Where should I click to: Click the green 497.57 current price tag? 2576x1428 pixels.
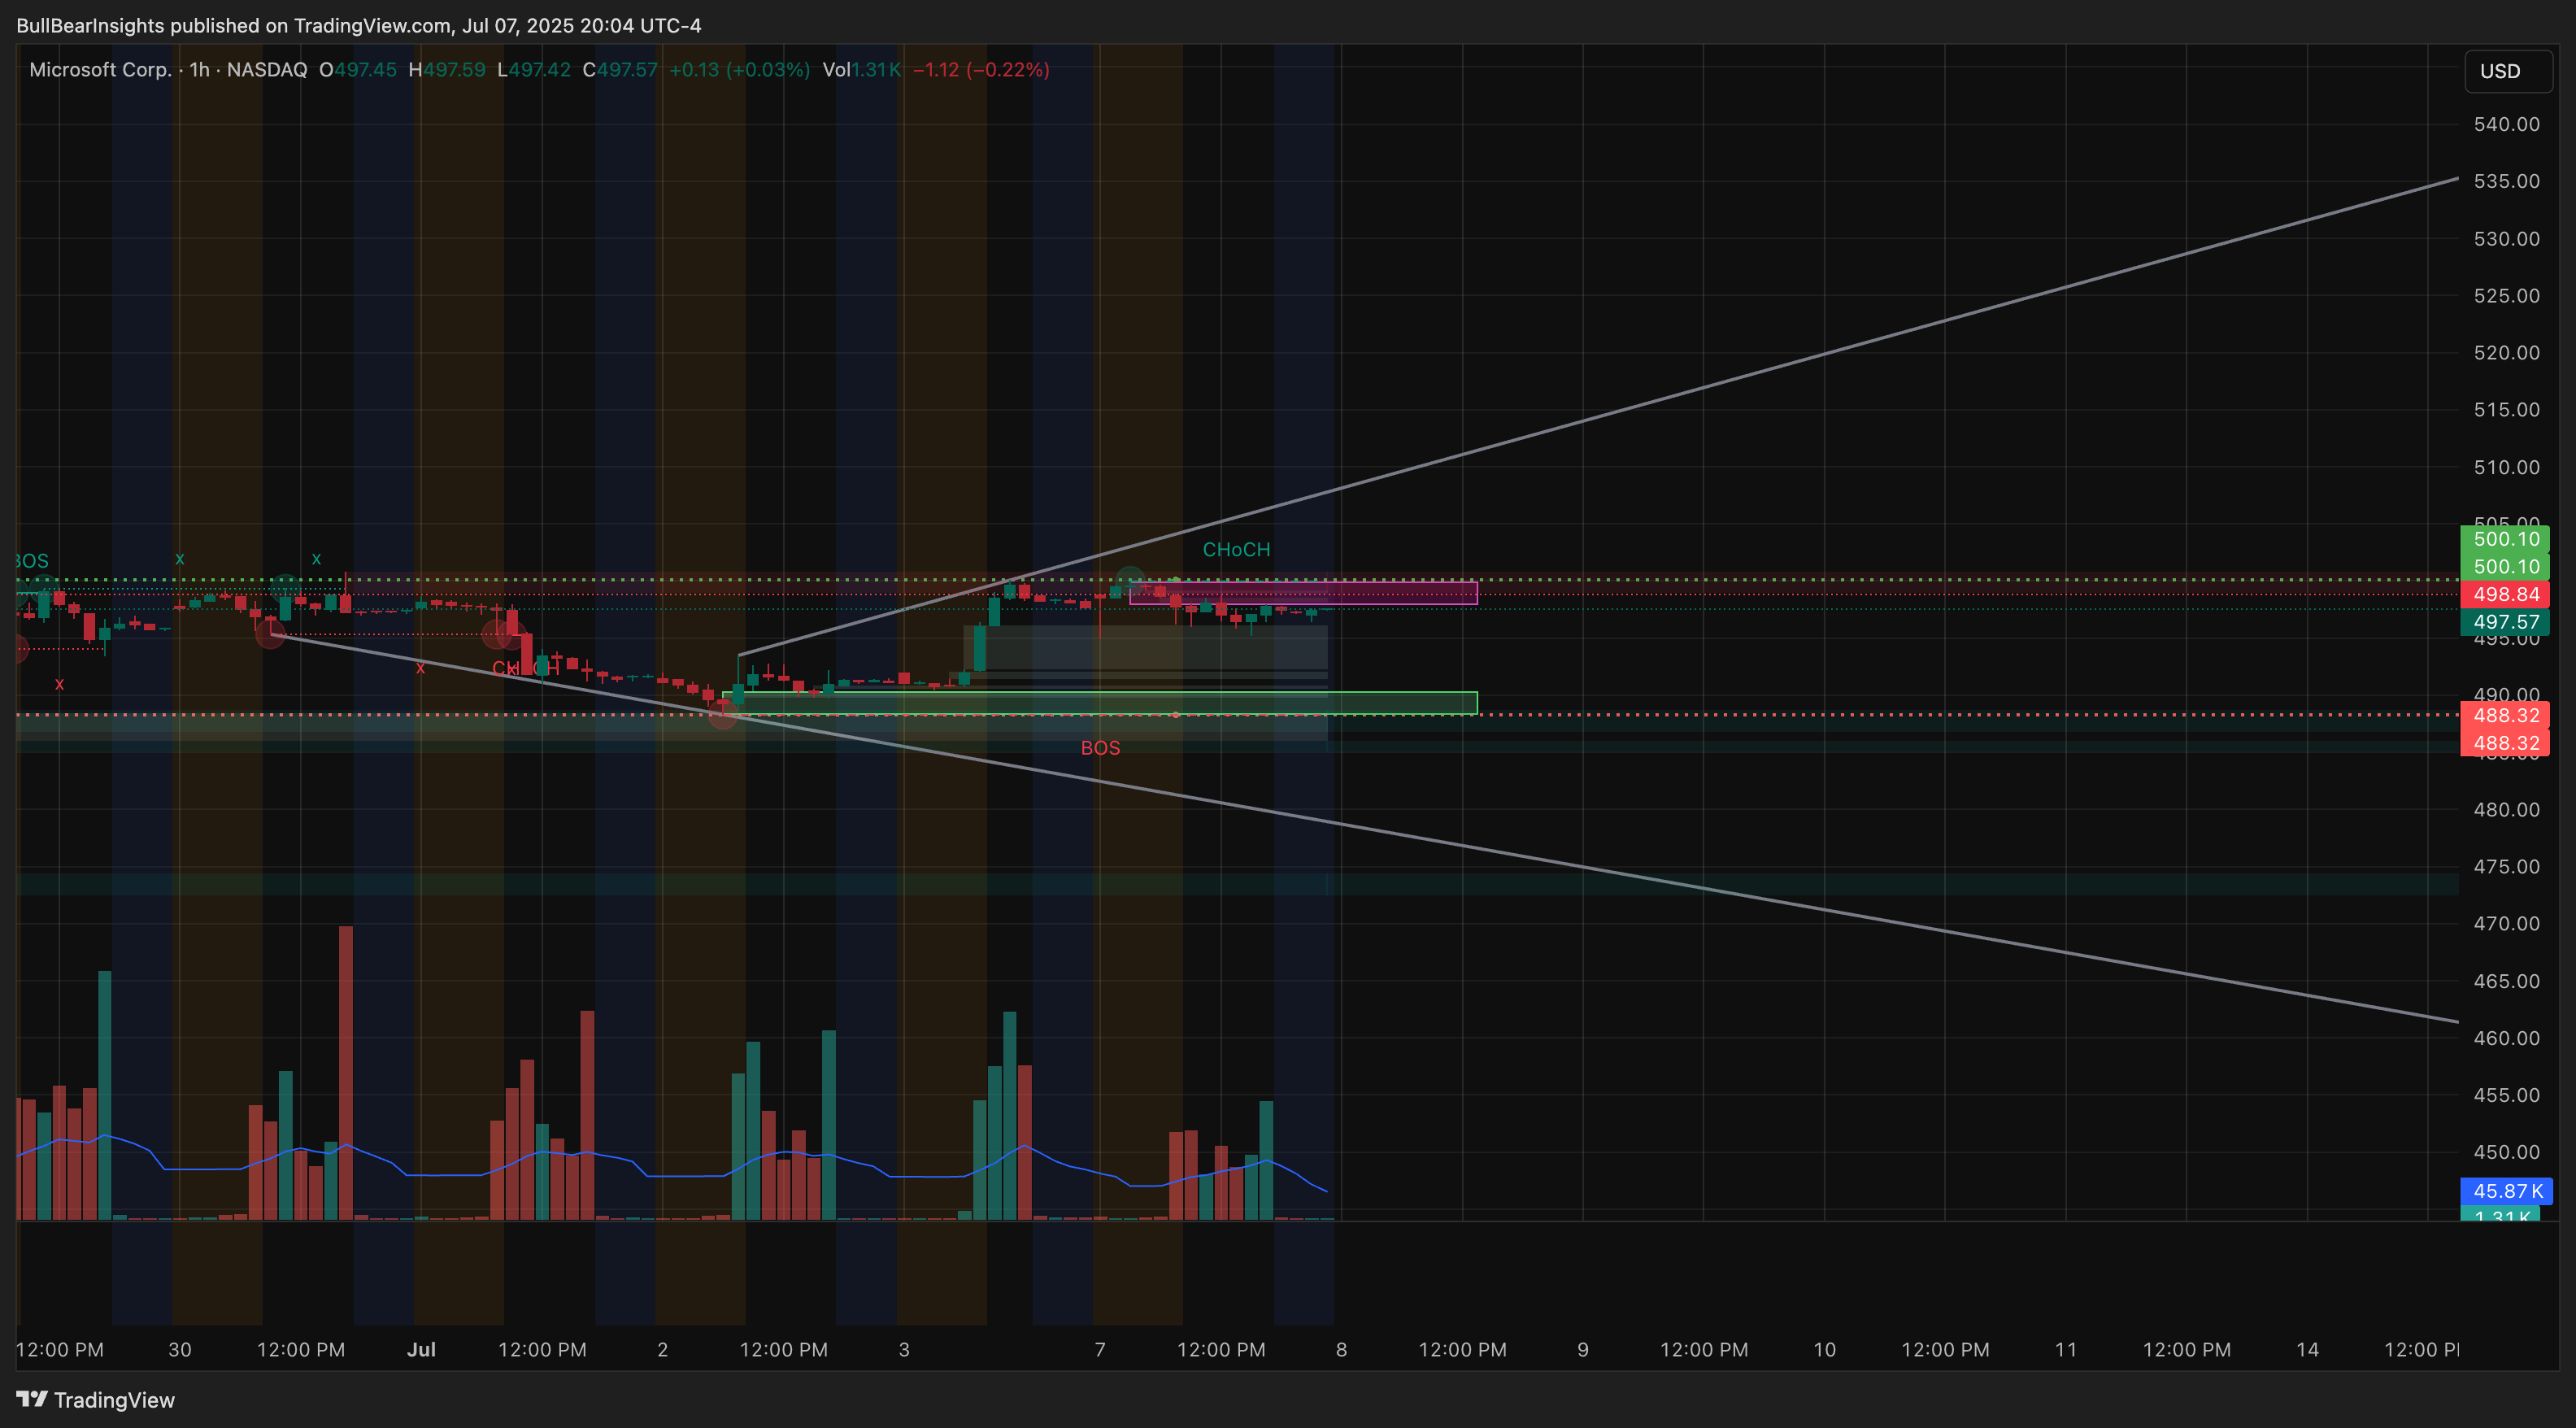[x=2505, y=622]
